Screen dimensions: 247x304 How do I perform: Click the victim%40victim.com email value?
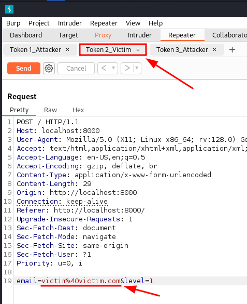click(x=81, y=281)
